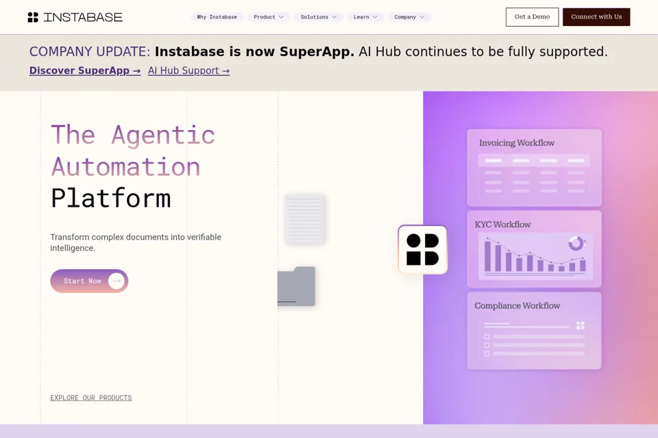Click the third checkbox in Compliance Workflow card

tap(487, 353)
